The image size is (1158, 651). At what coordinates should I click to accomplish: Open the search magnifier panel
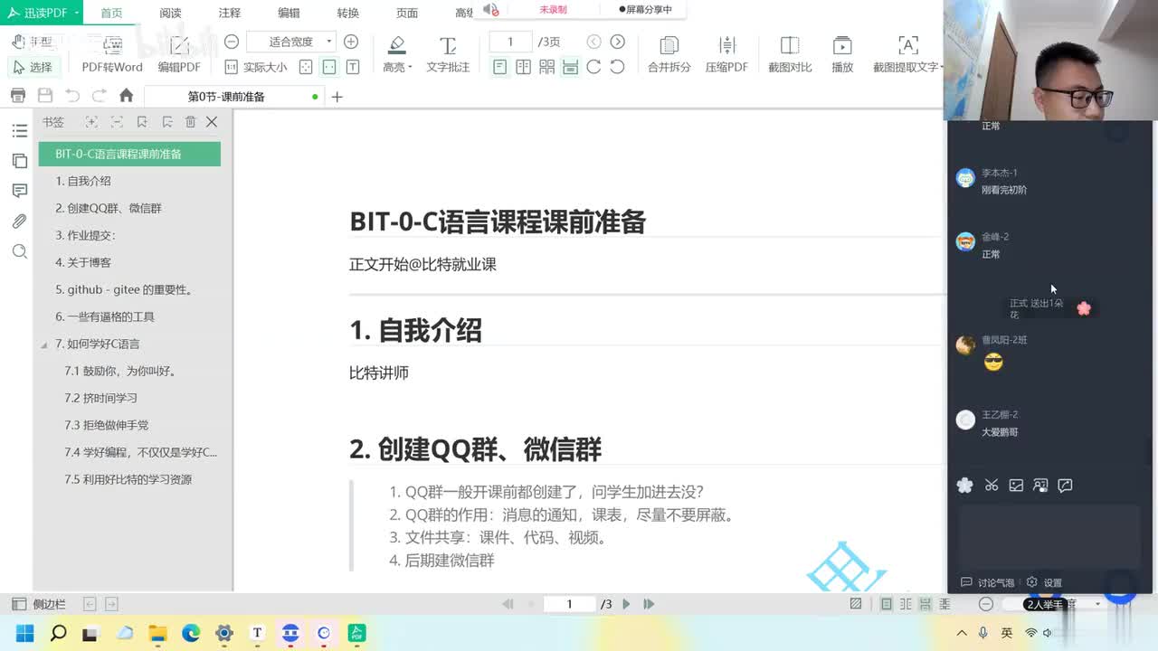[x=19, y=251]
